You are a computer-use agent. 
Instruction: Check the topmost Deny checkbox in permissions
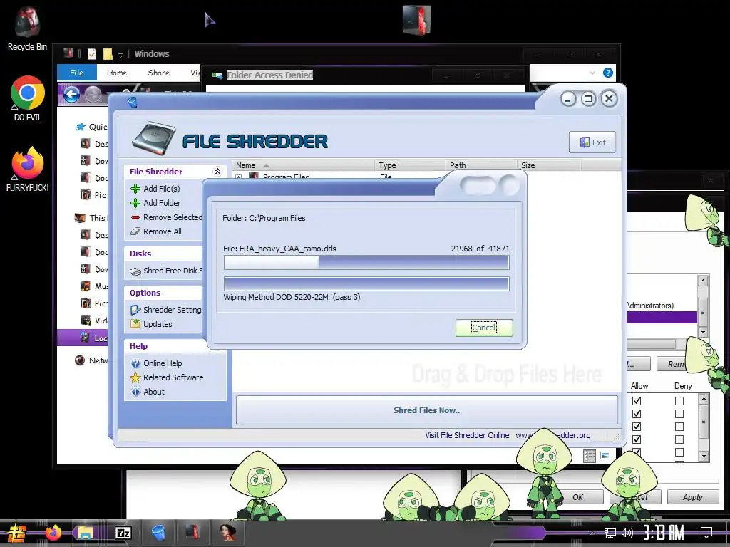679,400
